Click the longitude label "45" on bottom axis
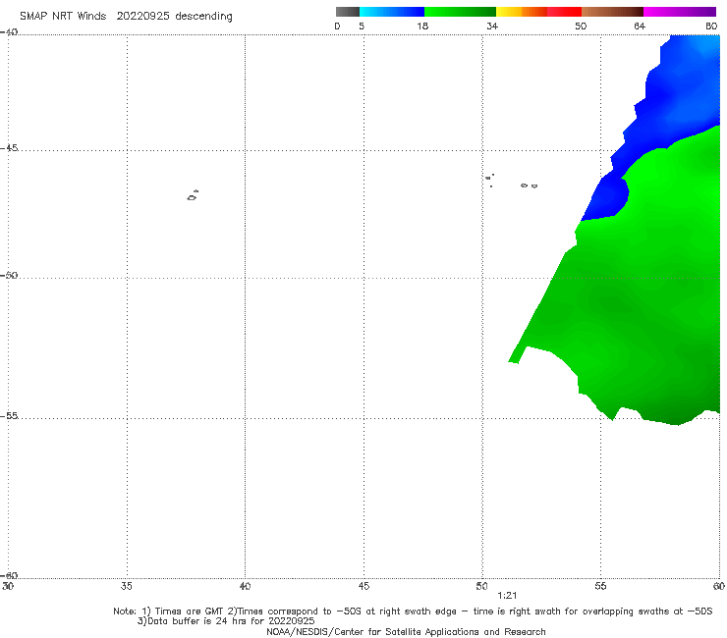This screenshot has width=727, height=638. [x=363, y=586]
